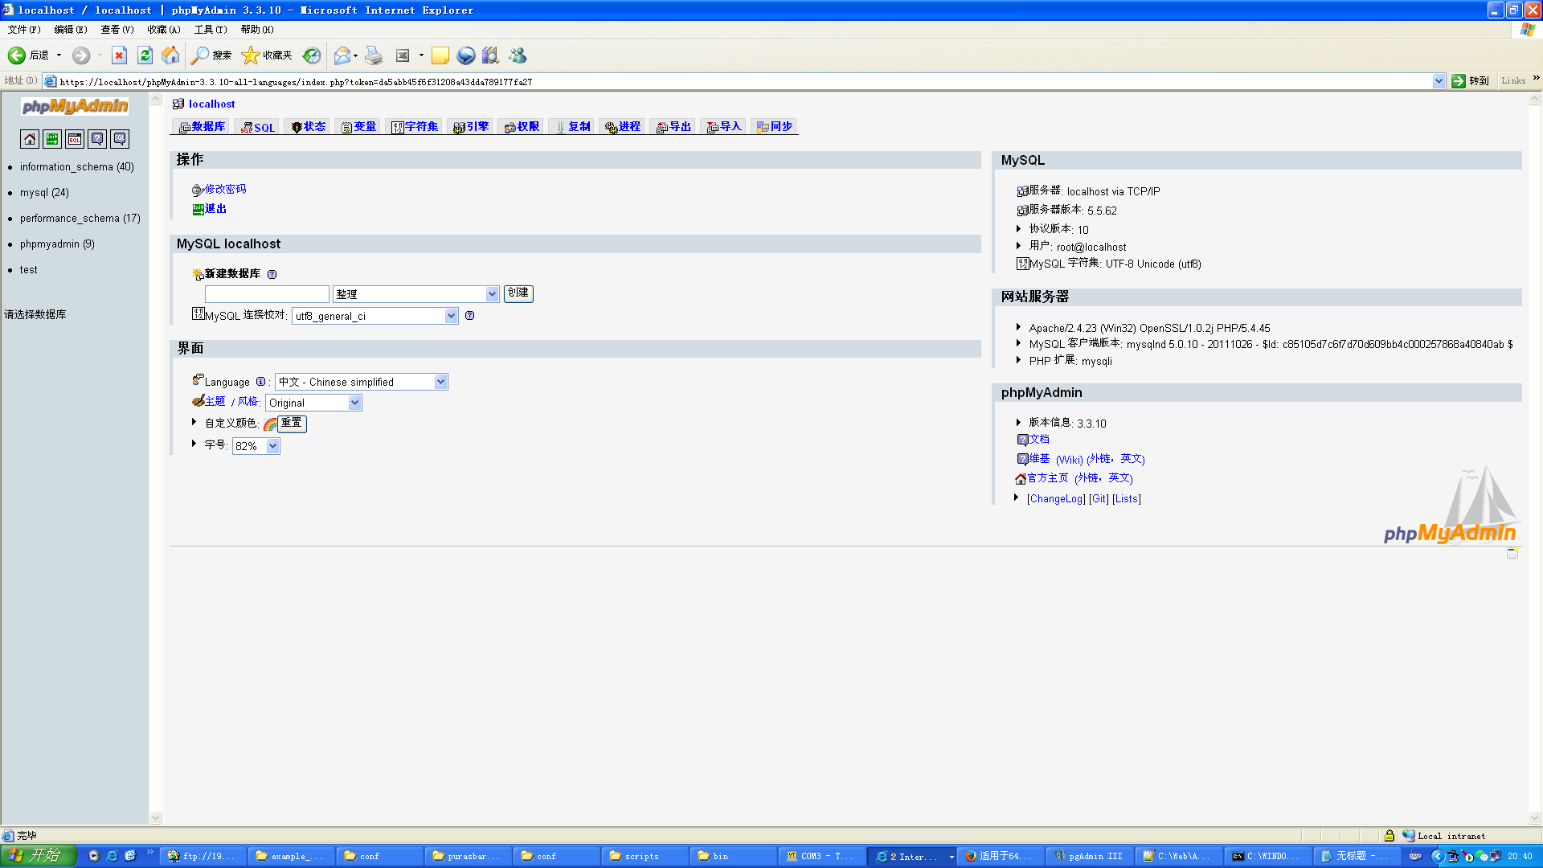Open the theme dropdown showing Original
1543x868 pixels.
click(x=313, y=403)
